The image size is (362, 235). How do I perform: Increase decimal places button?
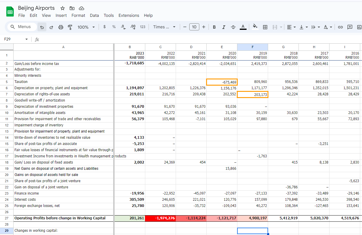click(x=133, y=27)
